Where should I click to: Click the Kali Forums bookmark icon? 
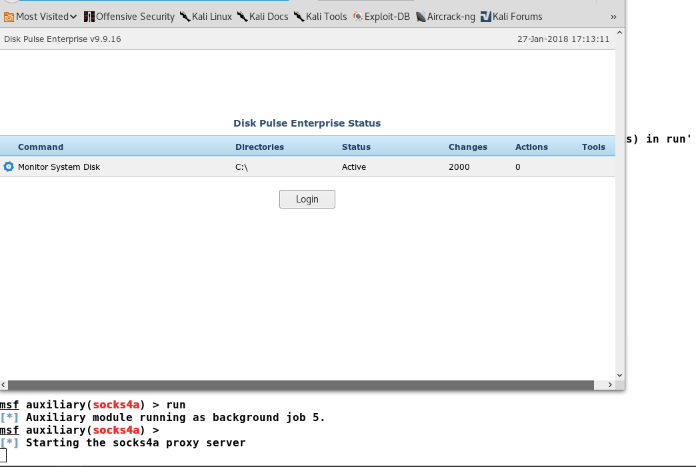486,17
